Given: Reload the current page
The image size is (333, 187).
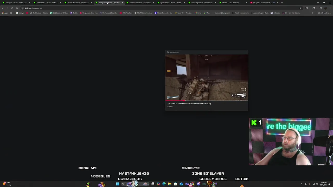Looking at the screenshot, I should pos(12,8).
